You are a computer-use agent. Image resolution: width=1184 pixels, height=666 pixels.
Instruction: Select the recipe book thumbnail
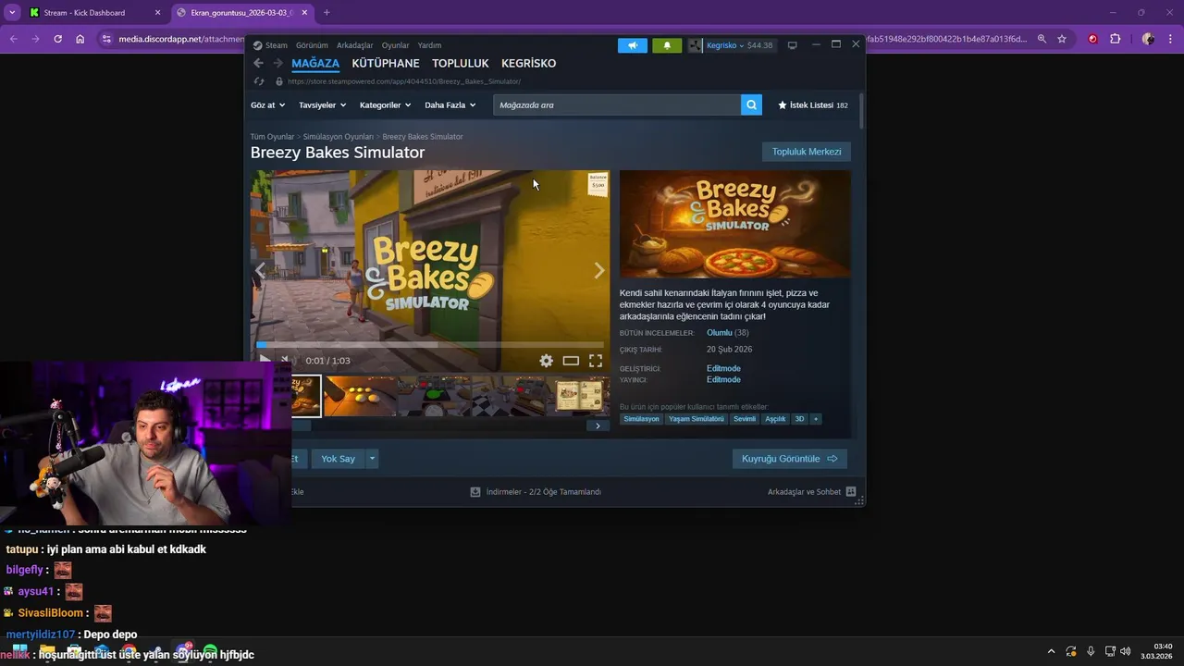pos(580,396)
